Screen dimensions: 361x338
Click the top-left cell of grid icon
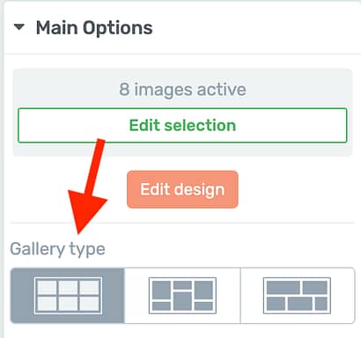(x=48, y=287)
